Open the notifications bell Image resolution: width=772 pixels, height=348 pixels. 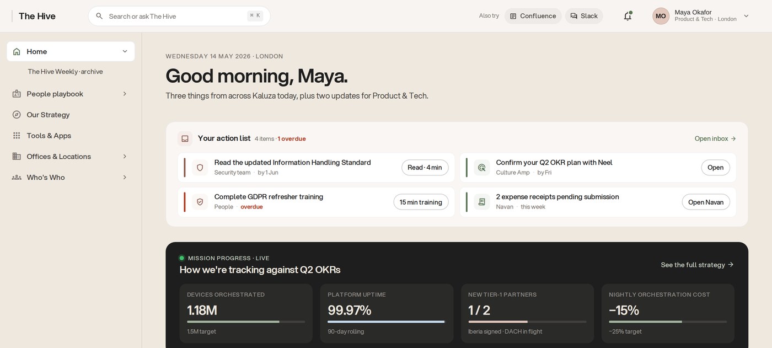(628, 16)
